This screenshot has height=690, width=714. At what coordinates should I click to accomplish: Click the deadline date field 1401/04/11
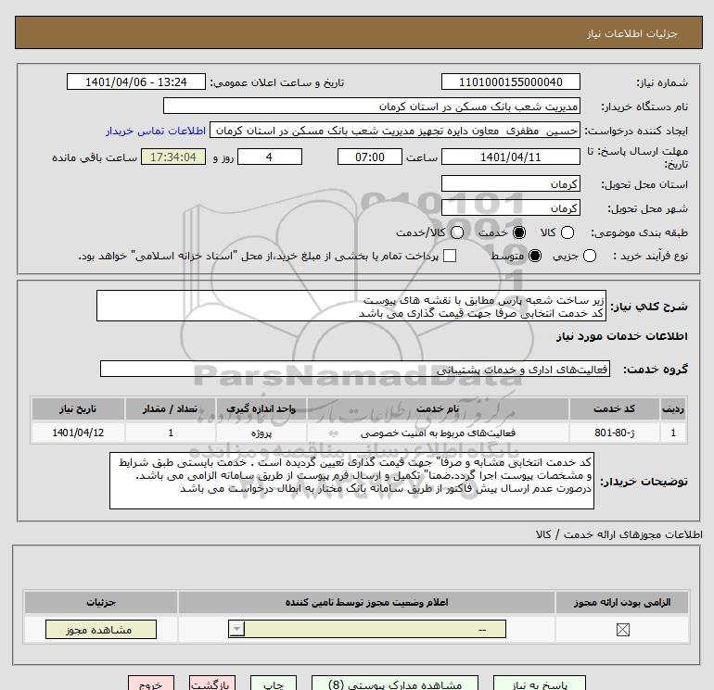pyautogui.click(x=510, y=157)
